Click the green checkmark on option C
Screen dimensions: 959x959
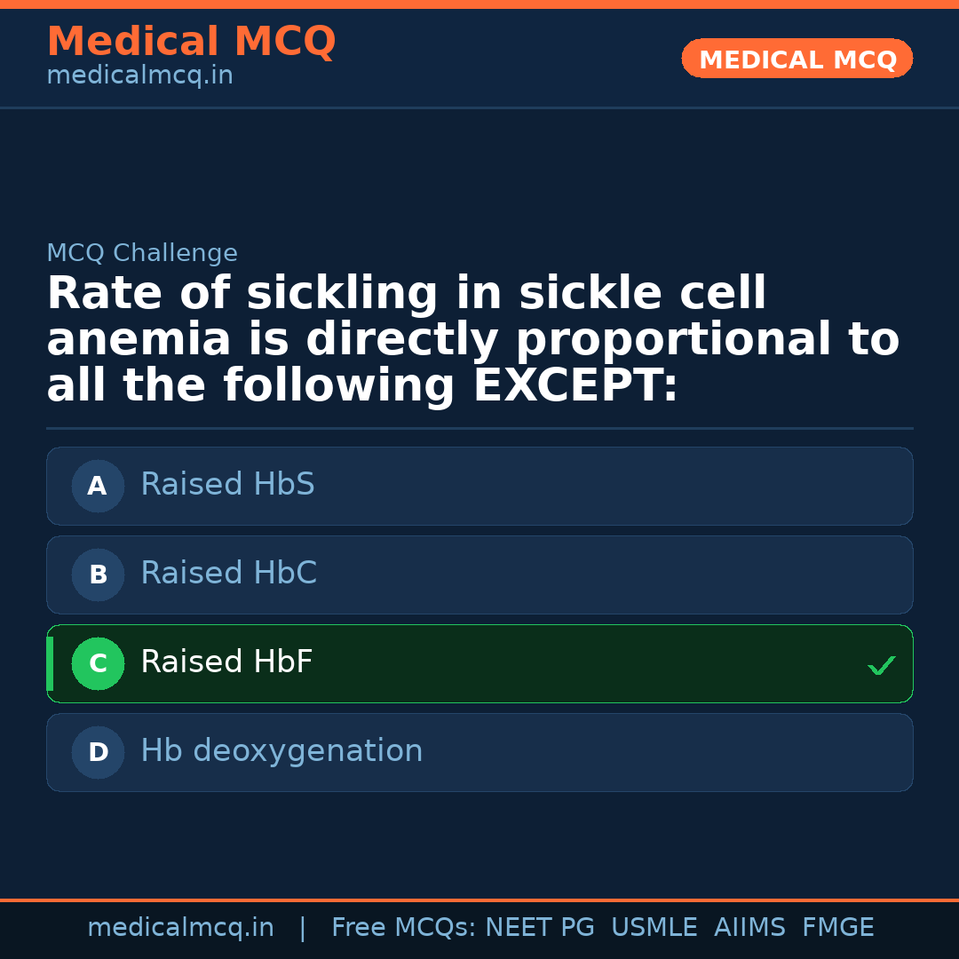tap(881, 665)
